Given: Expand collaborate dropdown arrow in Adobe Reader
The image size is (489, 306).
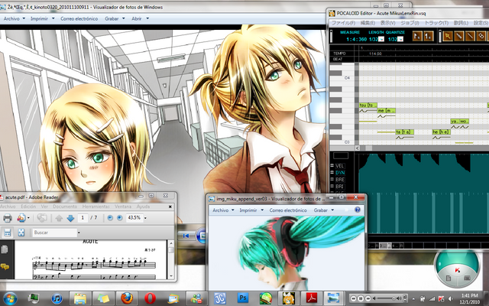Looking at the screenshot, I should click(28, 217).
